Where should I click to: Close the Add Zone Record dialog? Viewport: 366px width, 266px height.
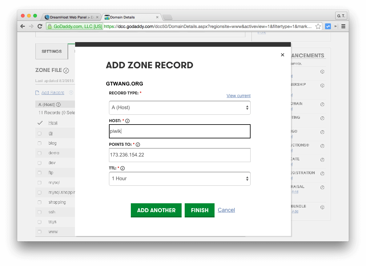[282, 55]
